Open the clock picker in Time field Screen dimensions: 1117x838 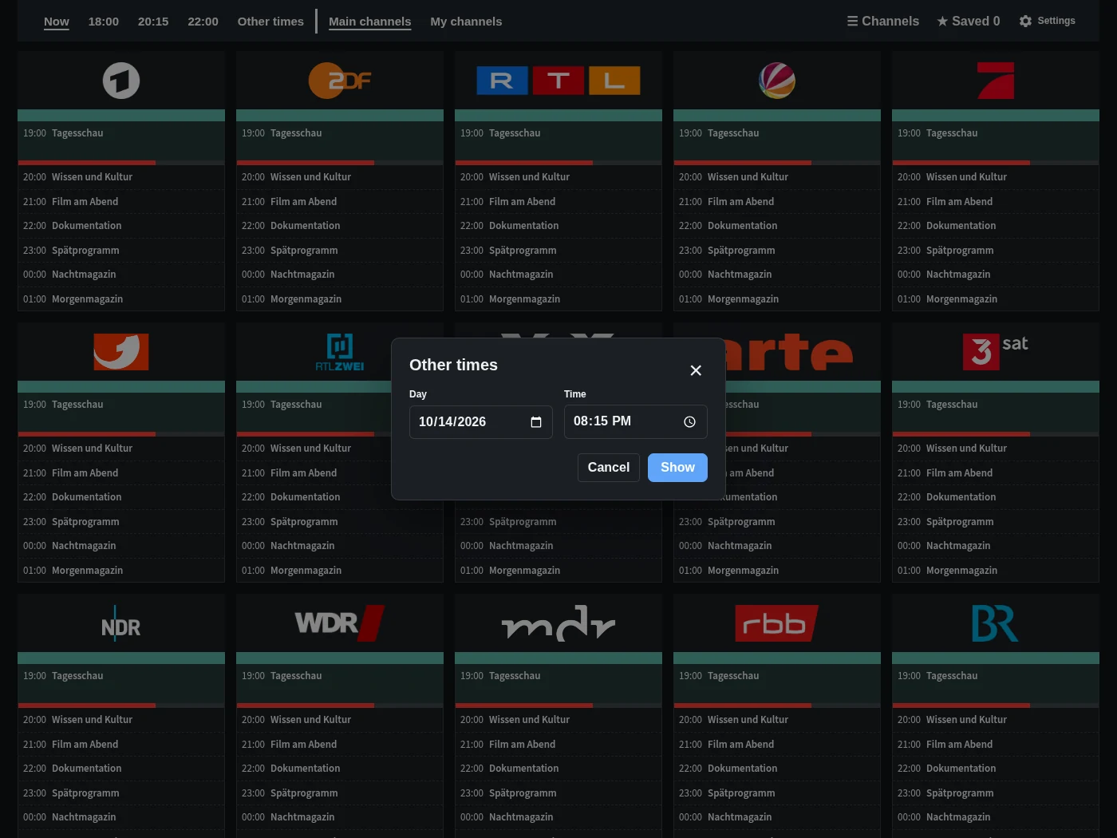tap(690, 422)
